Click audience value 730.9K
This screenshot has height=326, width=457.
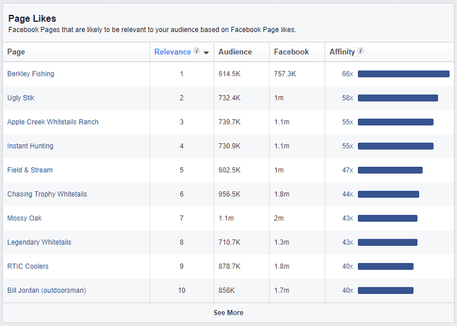tap(229, 146)
